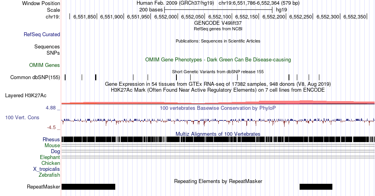Click the GENCODE V49lift37 track title
The width and height of the screenshot is (375, 196).
(218, 23)
